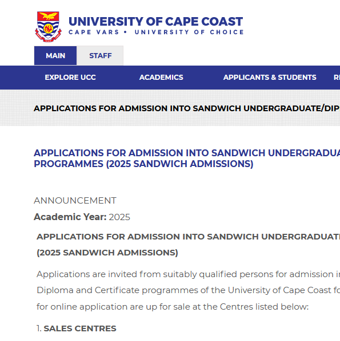Screen dimensions: 340x341
Task: Click the partially visible menu item after Applicants & Students
Action: [x=337, y=78]
